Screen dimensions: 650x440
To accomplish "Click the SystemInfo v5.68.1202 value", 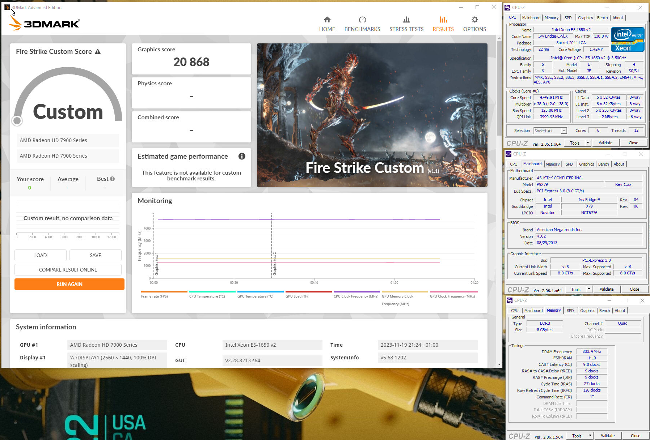I will pyautogui.click(x=427, y=358).
